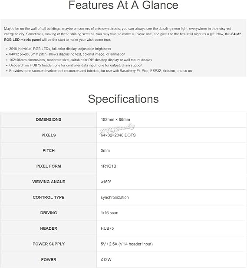Click the 2048 individual RGB LEDs bullet
The width and height of the screenshot is (247, 268).
[x=60, y=49]
